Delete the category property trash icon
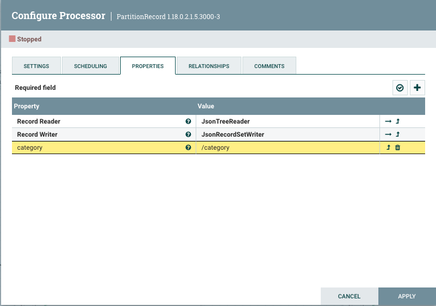 [x=397, y=148]
